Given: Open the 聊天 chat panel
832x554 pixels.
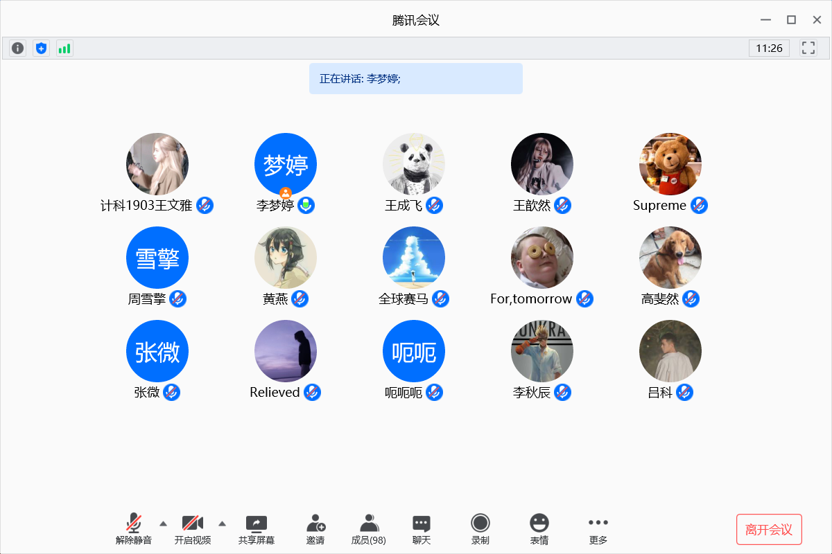Looking at the screenshot, I should [x=422, y=529].
